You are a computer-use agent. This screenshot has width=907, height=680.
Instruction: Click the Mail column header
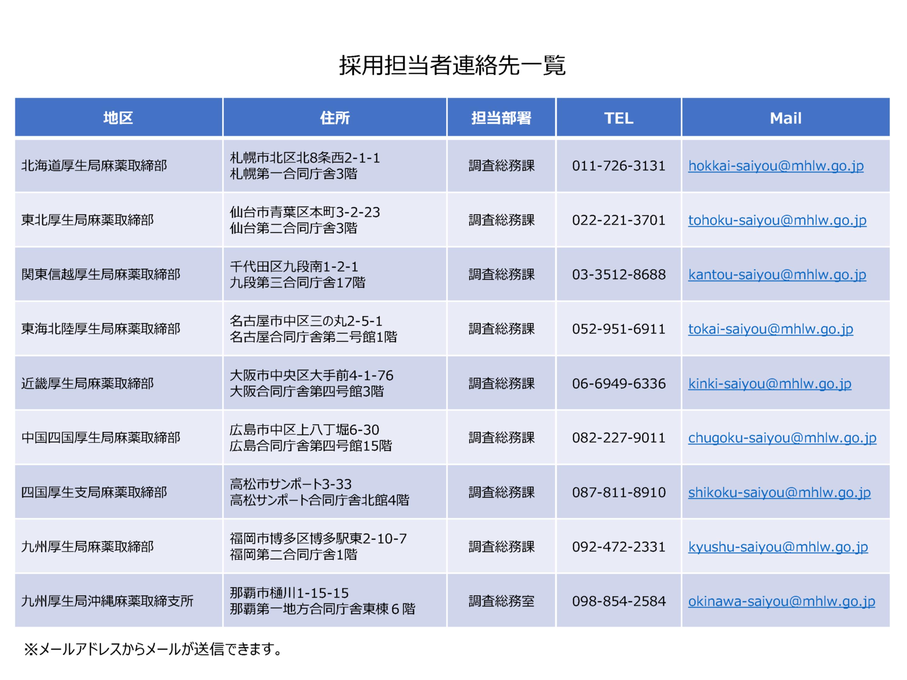click(785, 118)
